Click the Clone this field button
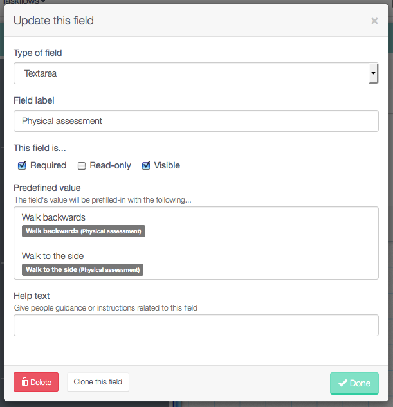Image resolution: width=393 pixels, height=407 pixels. 98,382
